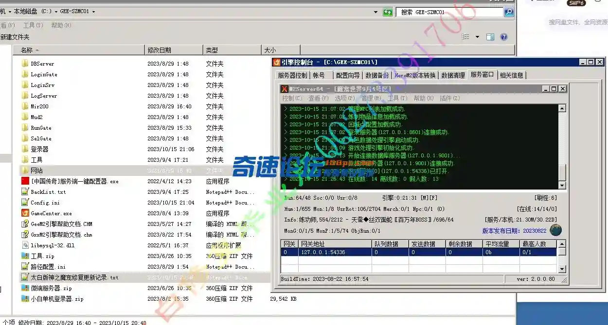Sort files by the 修改日期 column header

[174, 50]
